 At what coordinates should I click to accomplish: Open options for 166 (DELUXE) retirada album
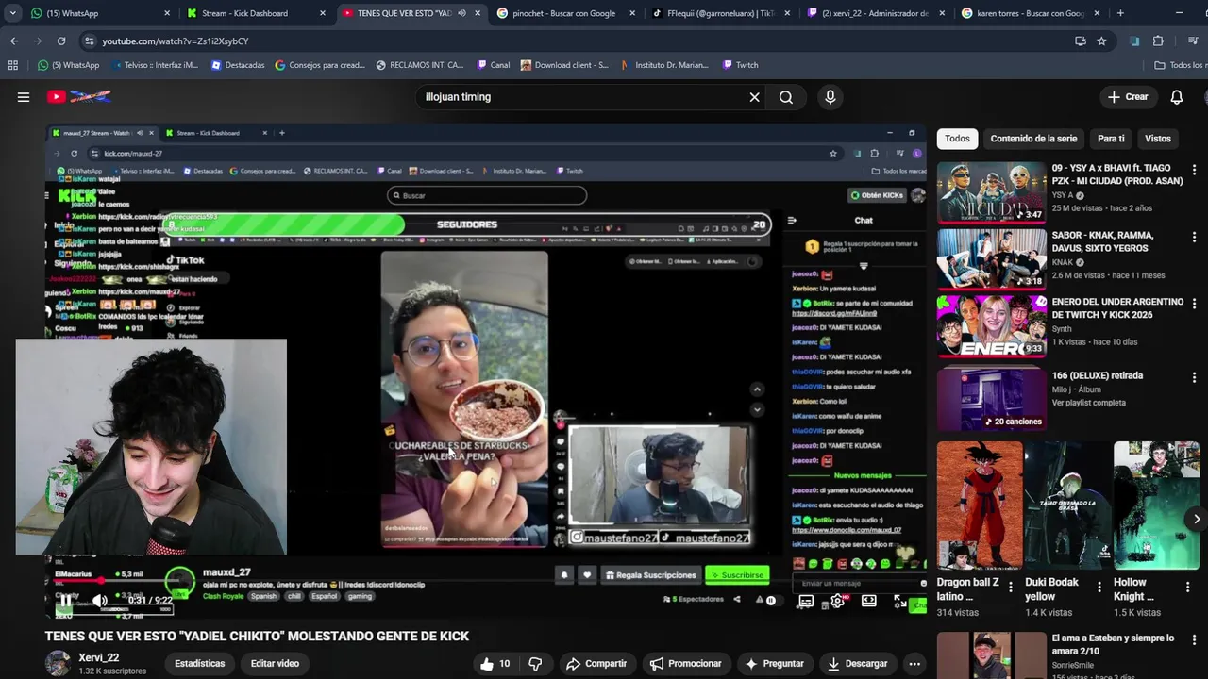1194,377
